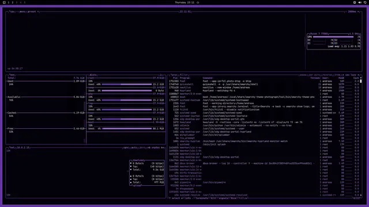Select the /sbin/init splash process row
Image resolution: width=369 pixels, height=207 pixels.
[x=264, y=144]
